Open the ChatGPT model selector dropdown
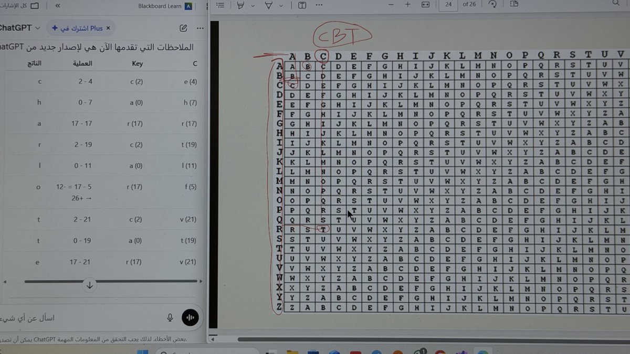630x354 pixels. point(20,28)
